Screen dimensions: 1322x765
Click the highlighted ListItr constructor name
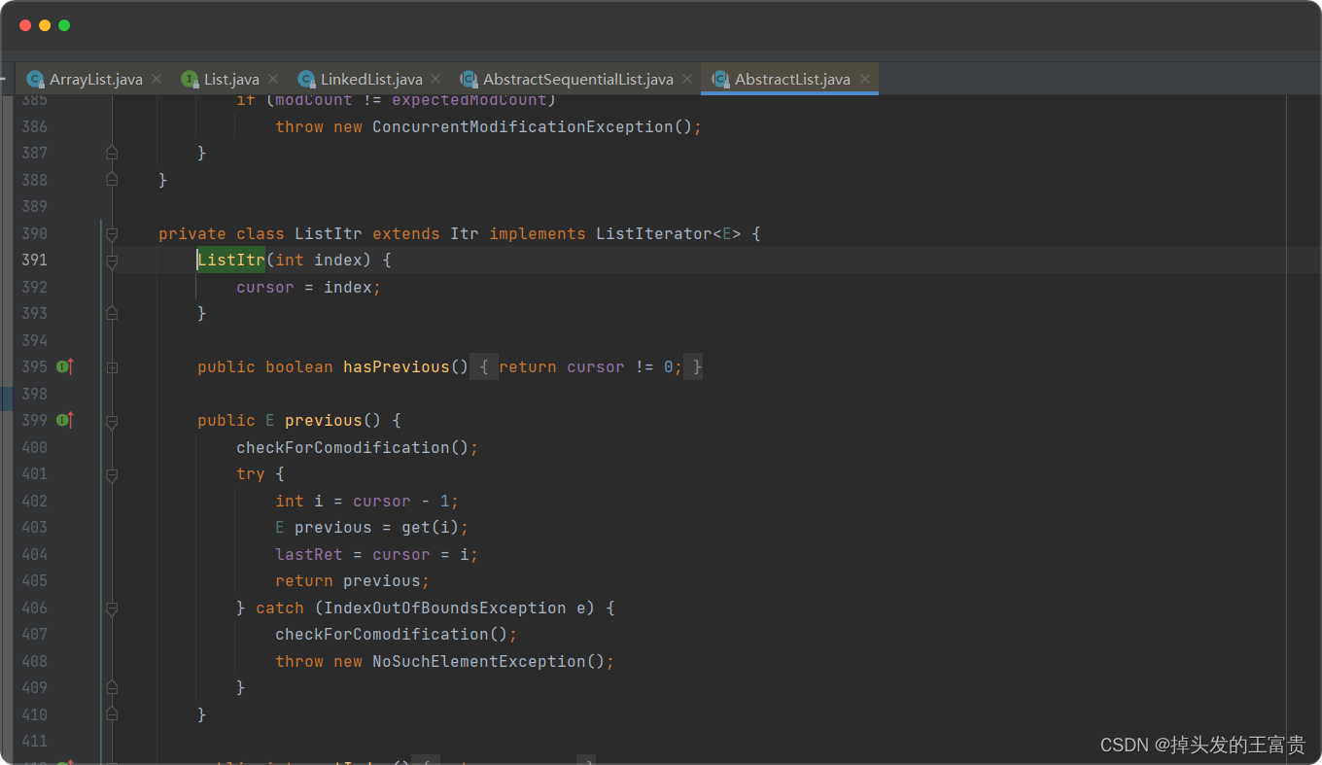coord(231,260)
